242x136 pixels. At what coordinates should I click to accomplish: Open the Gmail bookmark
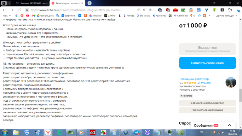click(33, 15)
